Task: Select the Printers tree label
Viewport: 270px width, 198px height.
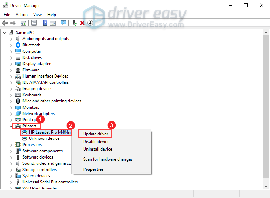Action: [29, 126]
